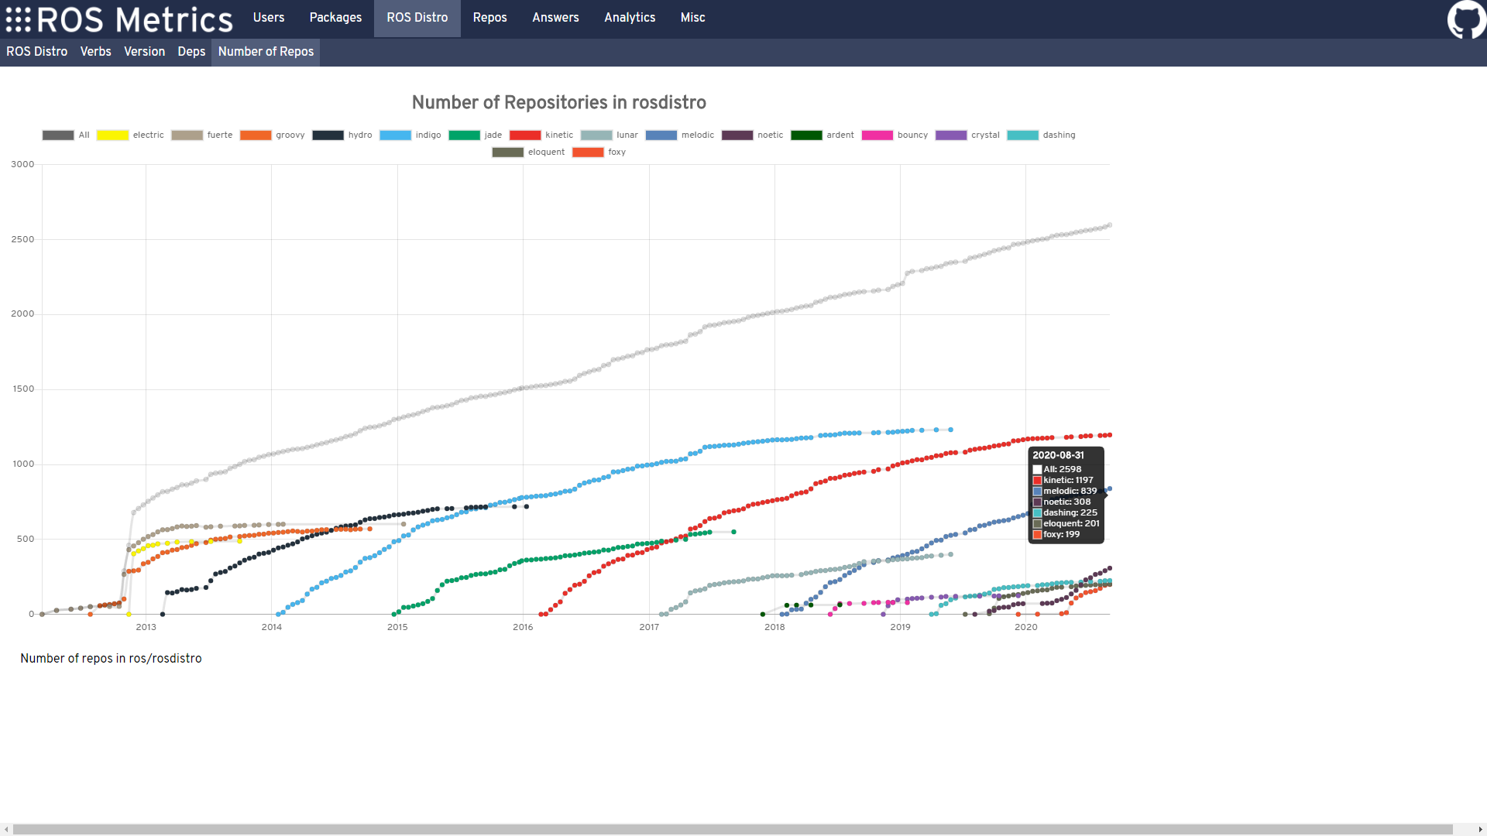Open the Packages menu

[x=335, y=18]
